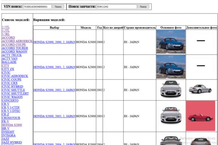Select ACCORD in the model list
Screen dimensions: 218x145
(x=8, y=38)
